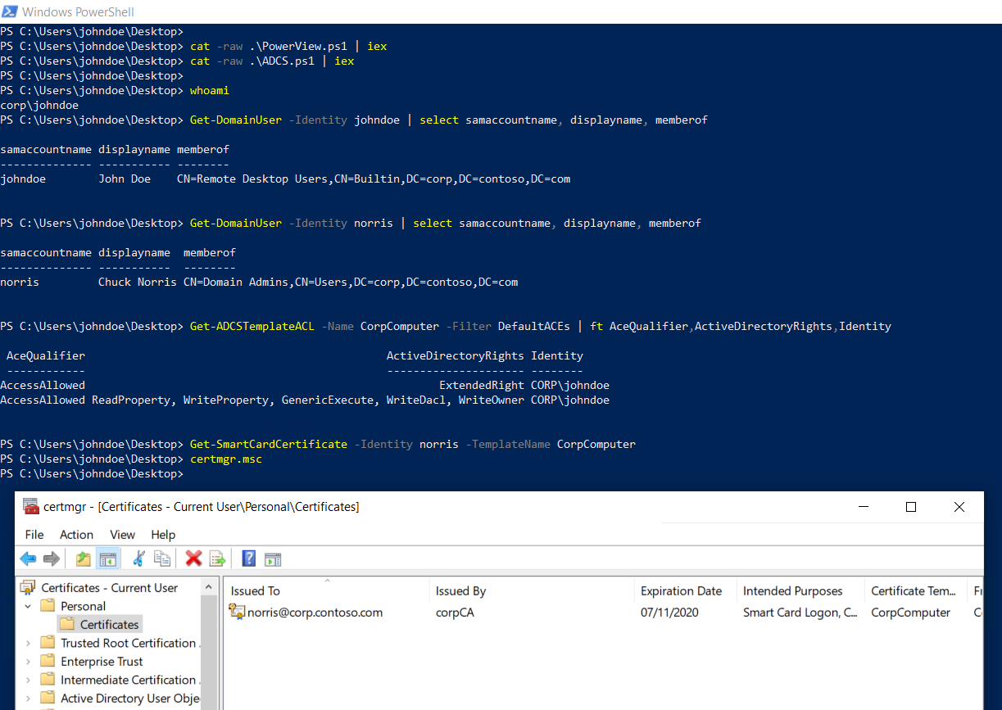Click the last empty PowerShell prompt line
Screen dimensions: 1002x710
click(x=93, y=473)
